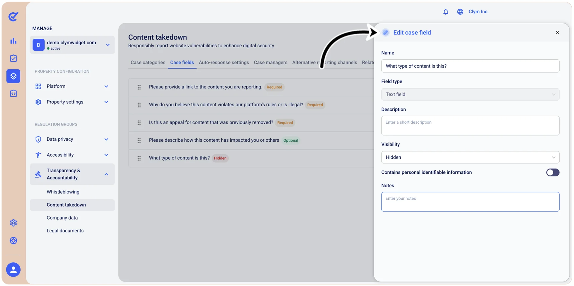The width and height of the screenshot is (574, 286).
Task: Open the notifications bell
Action: coord(446,12)
